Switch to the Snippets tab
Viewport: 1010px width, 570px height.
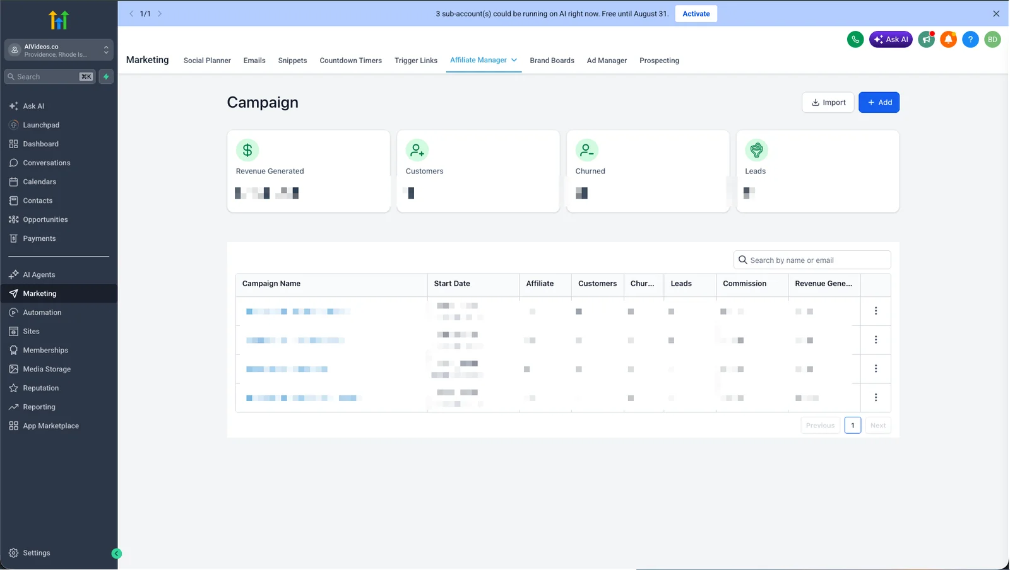tap(292, 61)
